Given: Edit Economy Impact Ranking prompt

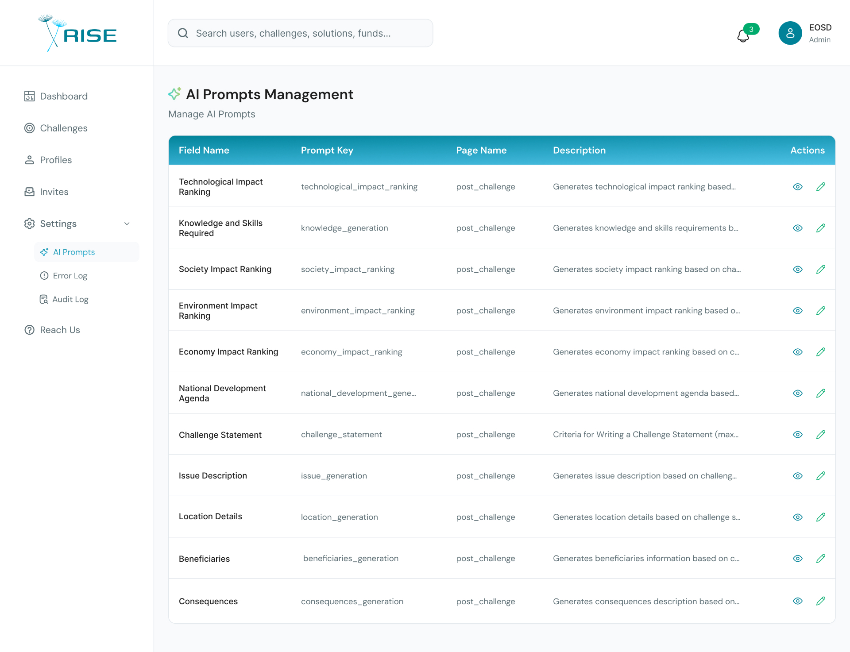Looking at the screenshot, I should [x=821, y=352].
